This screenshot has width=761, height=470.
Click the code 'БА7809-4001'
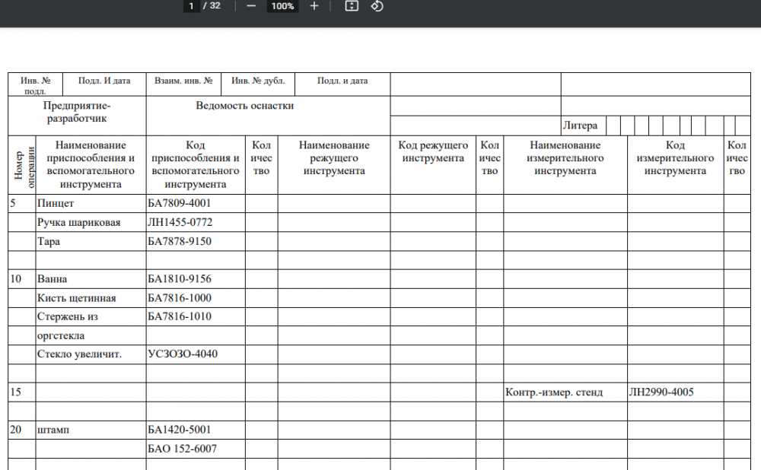[180, 203]
